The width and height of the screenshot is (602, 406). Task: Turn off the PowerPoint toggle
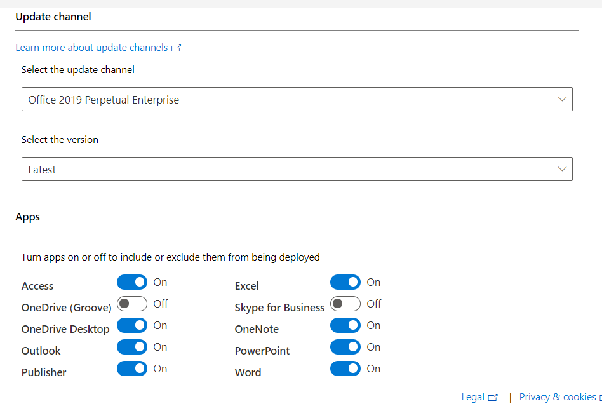(x=345, y=347)
